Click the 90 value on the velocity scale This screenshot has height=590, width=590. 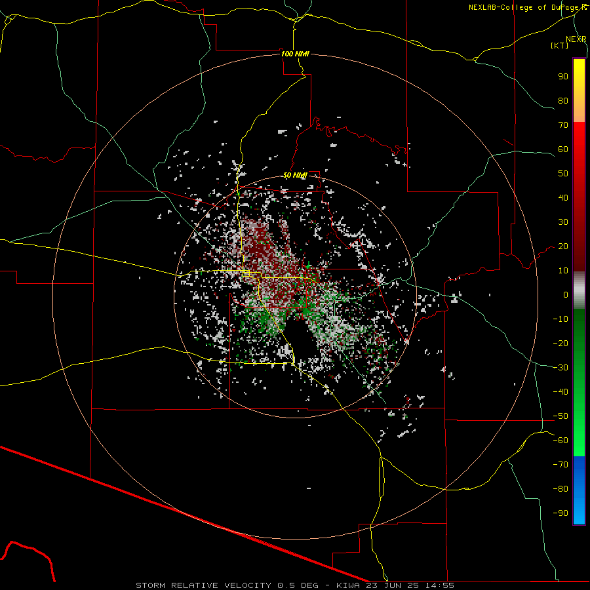coord(563,77)
